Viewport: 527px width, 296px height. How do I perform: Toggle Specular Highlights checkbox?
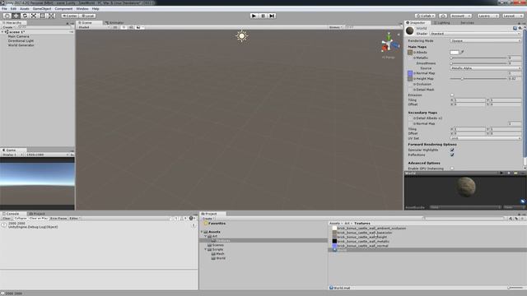click(452, 150)
